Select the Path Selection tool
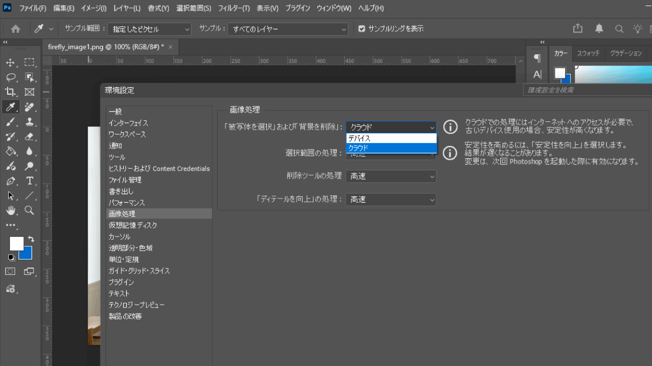Viewport: 652px width, 366px height. point(10,195)
